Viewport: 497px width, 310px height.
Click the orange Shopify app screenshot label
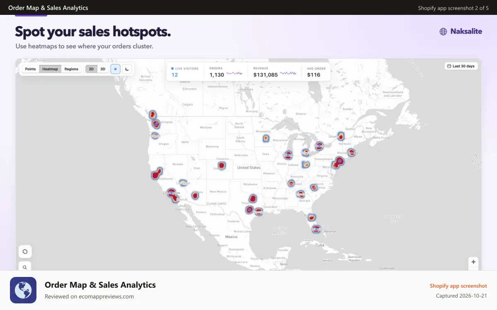coord(458,286)
